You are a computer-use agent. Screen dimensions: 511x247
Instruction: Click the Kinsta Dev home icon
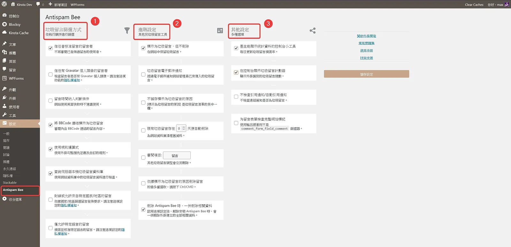pyautogui.click(x=13, y=4)
